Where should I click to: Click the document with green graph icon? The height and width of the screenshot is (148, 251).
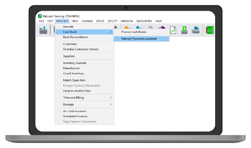(173, 30)
